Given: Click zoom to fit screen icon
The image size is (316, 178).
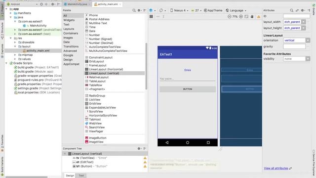Looking at the screenshot, I should [246, 16].
